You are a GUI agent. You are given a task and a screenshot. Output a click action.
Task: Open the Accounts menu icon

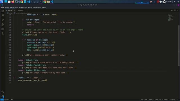(3, 92)
